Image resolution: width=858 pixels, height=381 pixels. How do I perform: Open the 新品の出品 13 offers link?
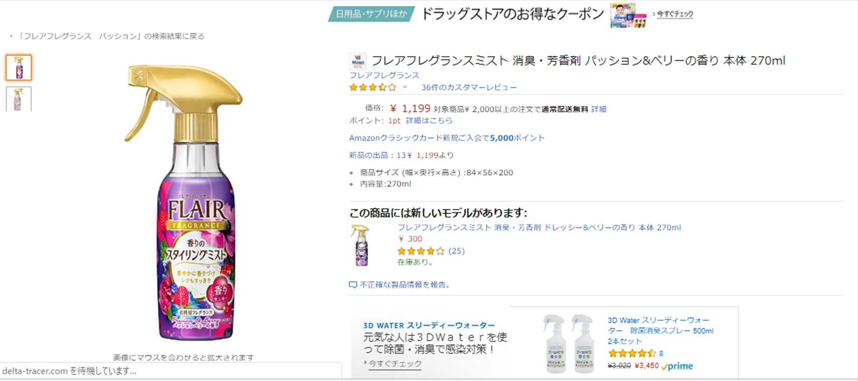click(401, 155)
